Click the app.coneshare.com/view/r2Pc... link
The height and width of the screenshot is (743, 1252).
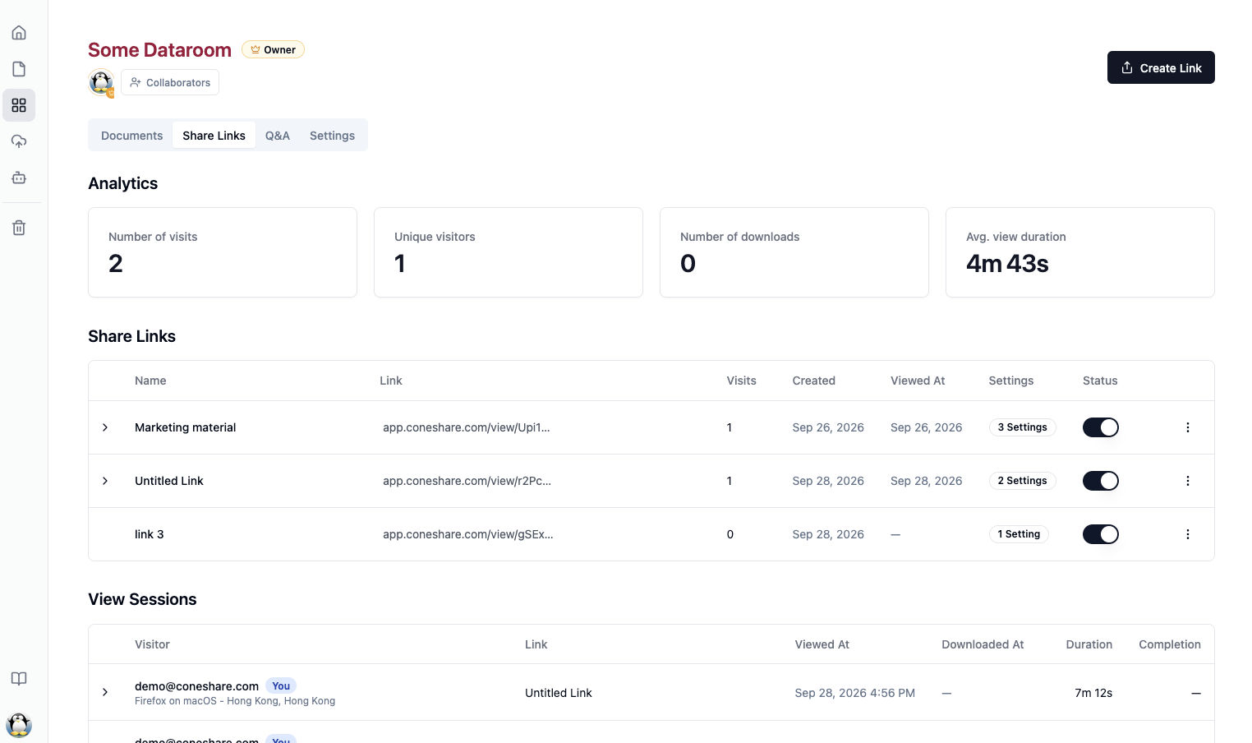pos(467,481)
